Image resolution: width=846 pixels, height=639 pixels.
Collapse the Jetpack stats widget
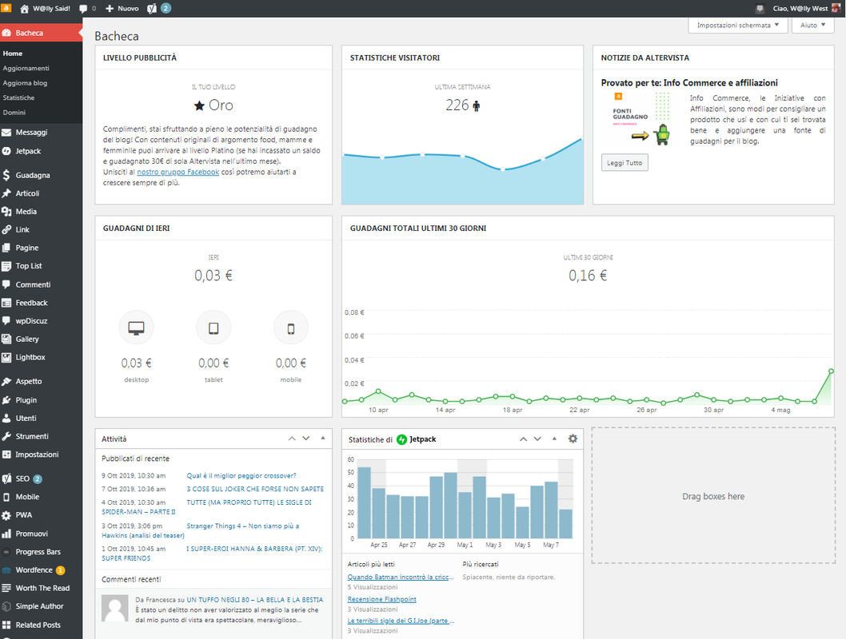[554, 439]
